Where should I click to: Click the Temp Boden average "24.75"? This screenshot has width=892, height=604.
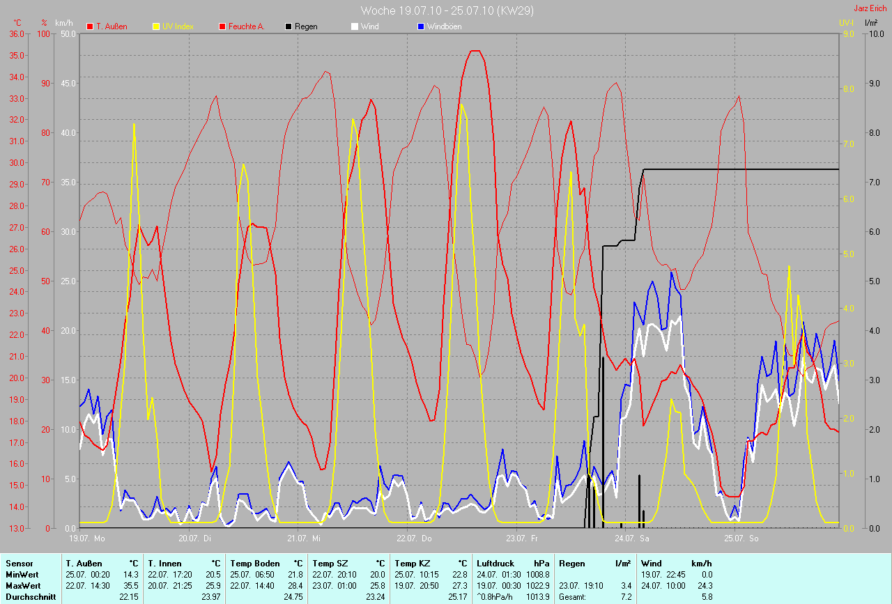coord(293,597)
